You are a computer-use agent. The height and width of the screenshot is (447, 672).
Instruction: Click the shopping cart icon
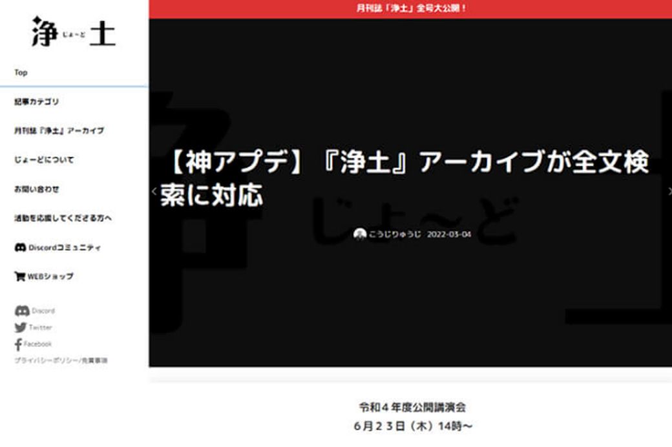click(20, 276)
